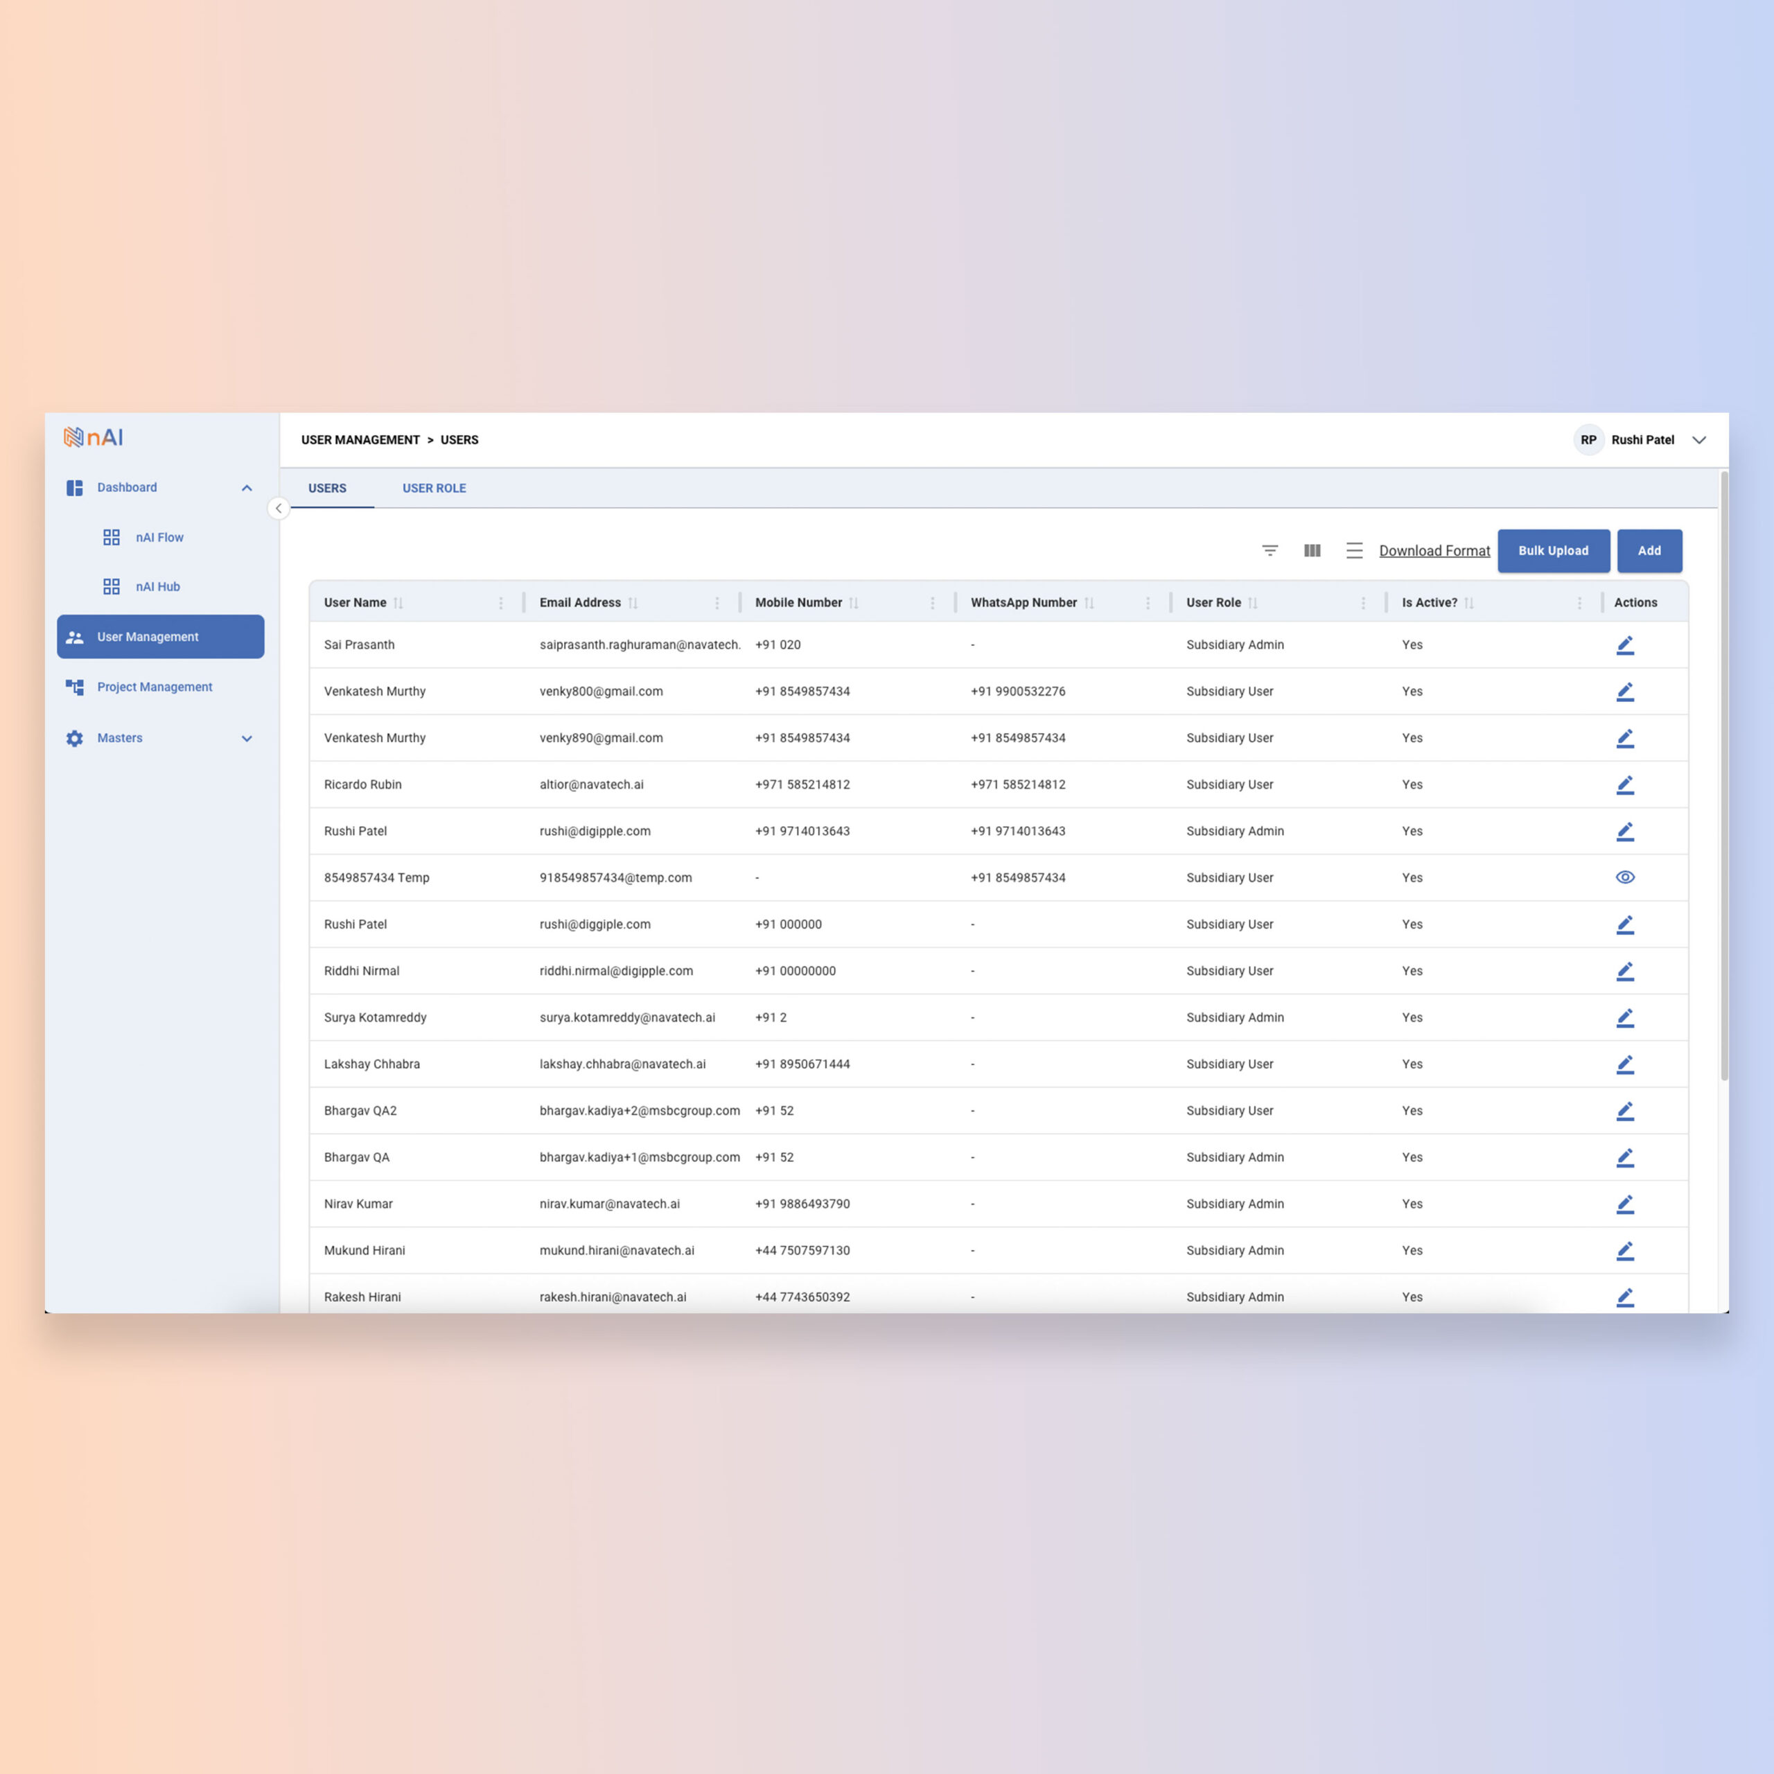The height and width of the screenshot is (1774, 1774).
Task: Open the Rushi Patel account dropdown
Action: (1698, 440)
